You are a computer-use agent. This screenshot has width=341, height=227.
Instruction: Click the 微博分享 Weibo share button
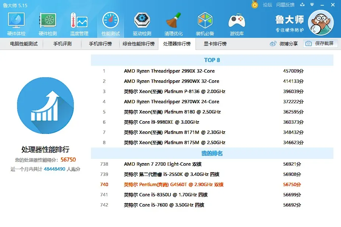coord(284,44)
